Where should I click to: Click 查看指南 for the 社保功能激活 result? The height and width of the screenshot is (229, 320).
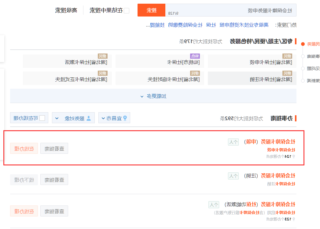[x=54, y=211]
